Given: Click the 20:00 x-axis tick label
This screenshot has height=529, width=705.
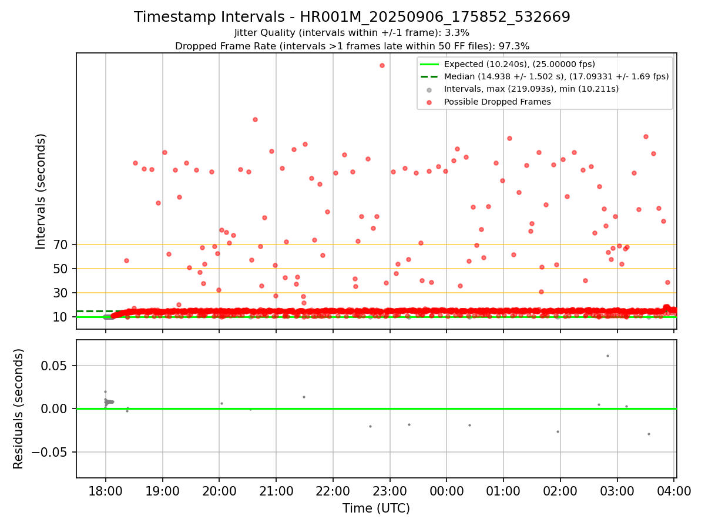Looking at the screenshot, I should tap(219, 490).
